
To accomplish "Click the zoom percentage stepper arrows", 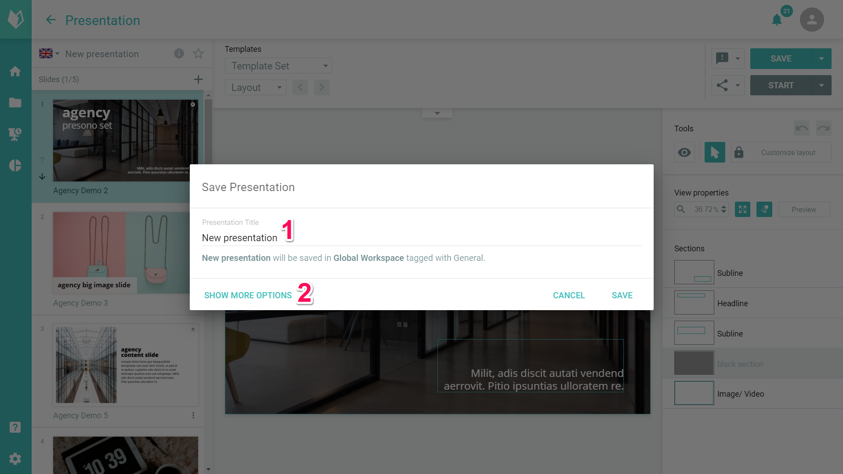I will (724, 210).
